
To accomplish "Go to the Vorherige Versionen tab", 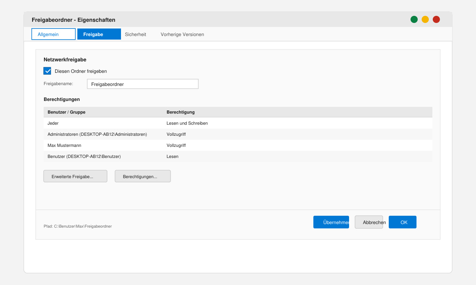I will click(x=182, y=34).
